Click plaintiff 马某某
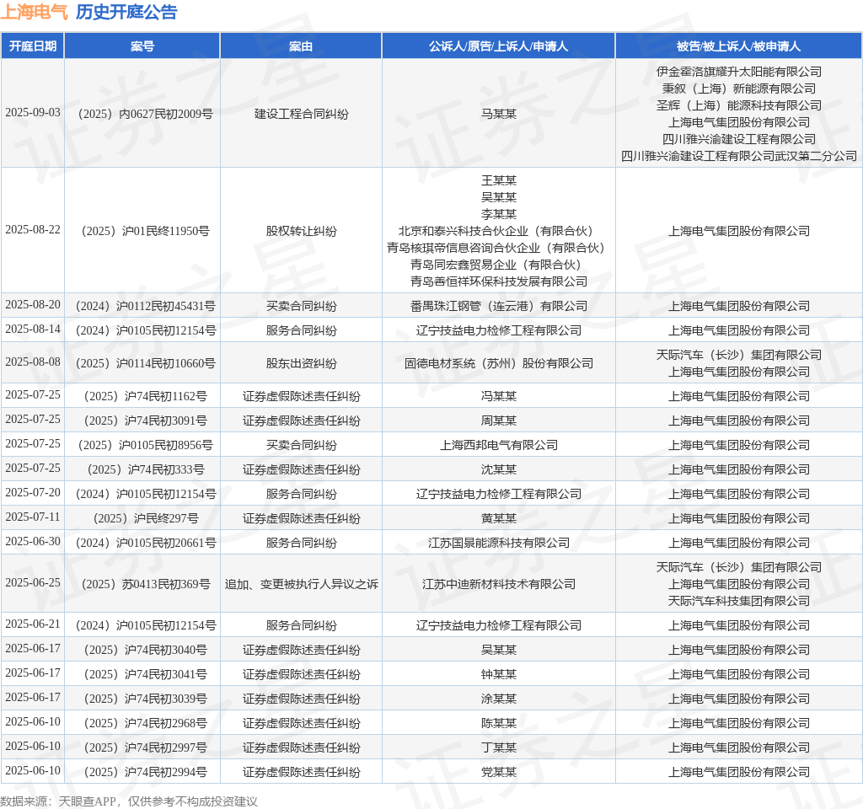Viewport: 863px width, 809px height. (x=499, y=114)
